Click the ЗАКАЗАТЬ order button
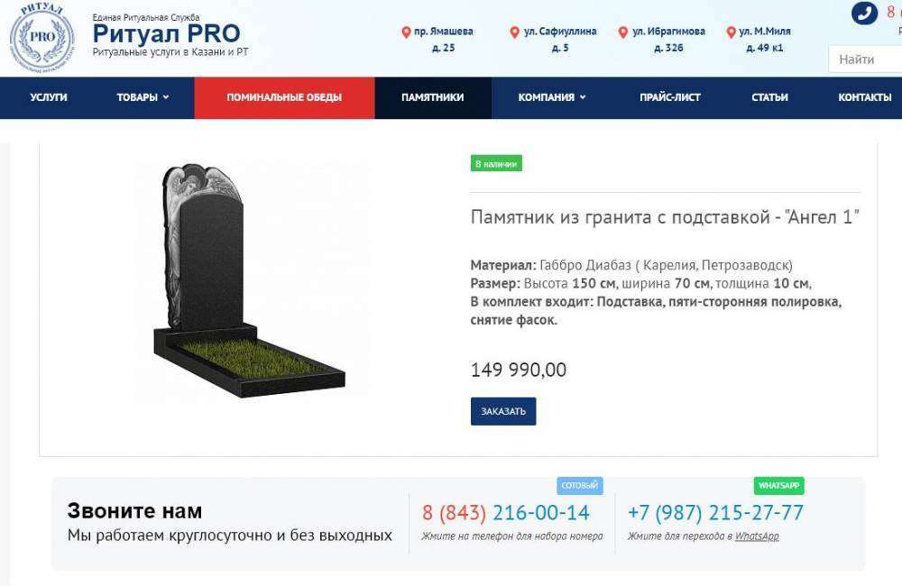902x586 pixels. pyautogui.click(x=503, y=411)
